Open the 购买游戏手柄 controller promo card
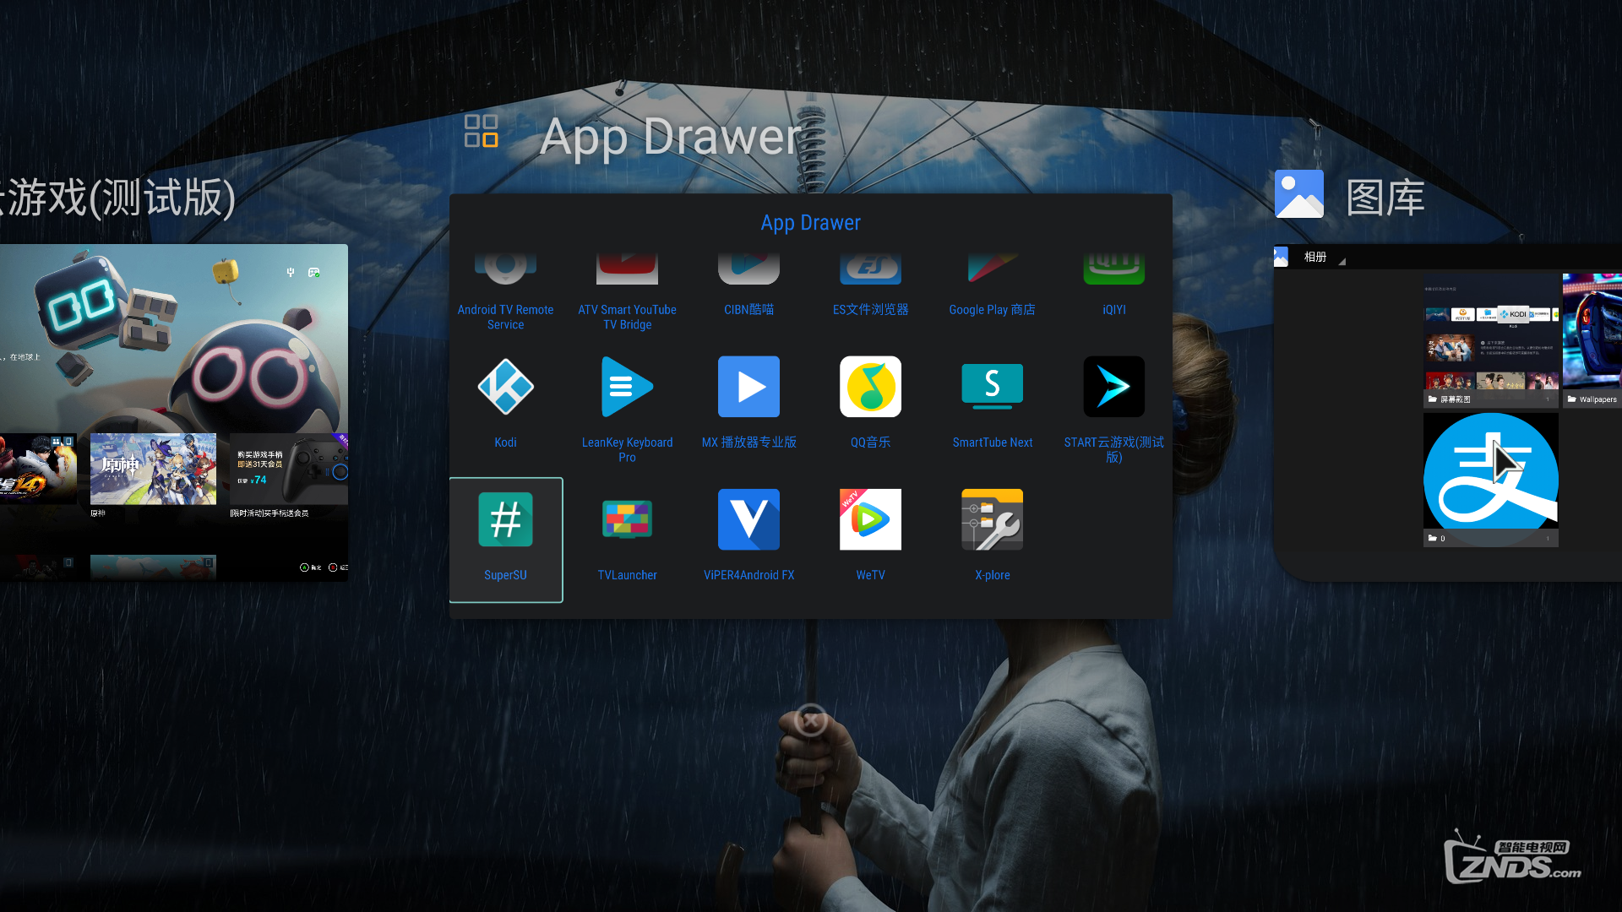 [288, 469]
